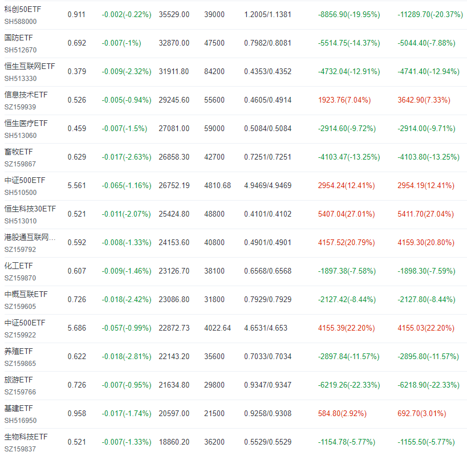Select the SH516950 code
Screen dimensions: 467x456
21,421
